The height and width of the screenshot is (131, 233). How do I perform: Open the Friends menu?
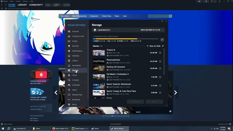tap(18, 1)
